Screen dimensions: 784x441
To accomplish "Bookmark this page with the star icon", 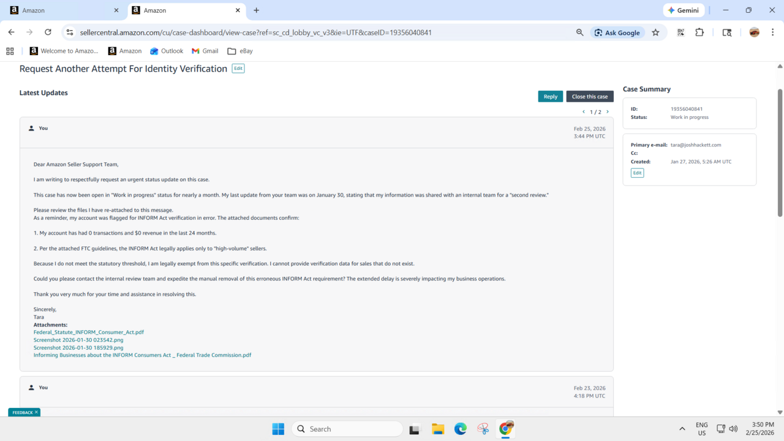I will (x=655, y=32).
